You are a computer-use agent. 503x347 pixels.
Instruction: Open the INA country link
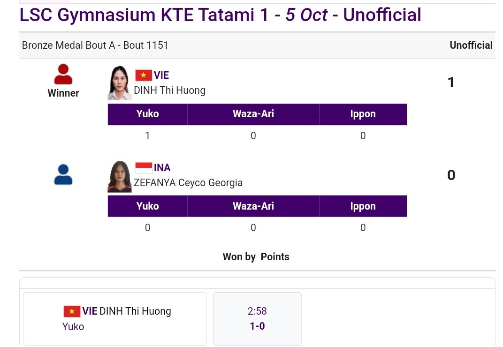tap(162, 167)
